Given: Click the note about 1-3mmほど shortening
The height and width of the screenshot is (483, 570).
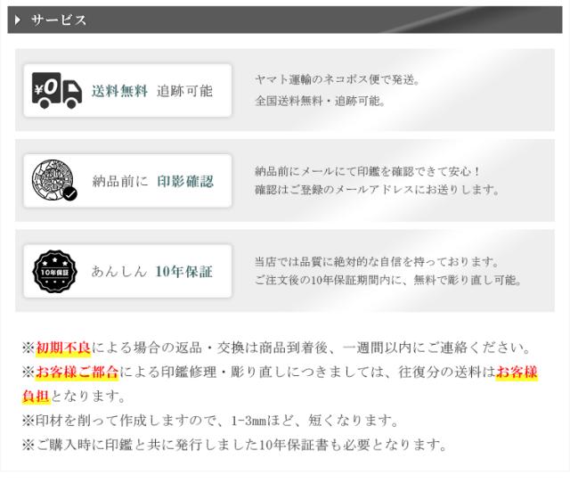Looking at the screenshot, I should (210, 421).
